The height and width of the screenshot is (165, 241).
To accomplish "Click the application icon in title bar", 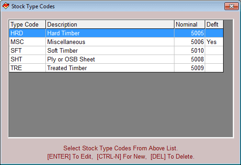I will [6, 6].
